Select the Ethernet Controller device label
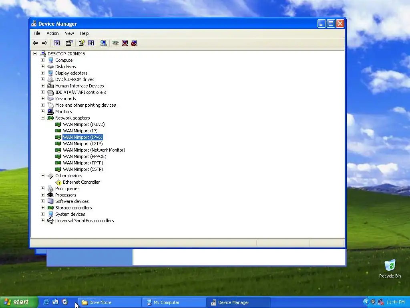 click(81, 182)
